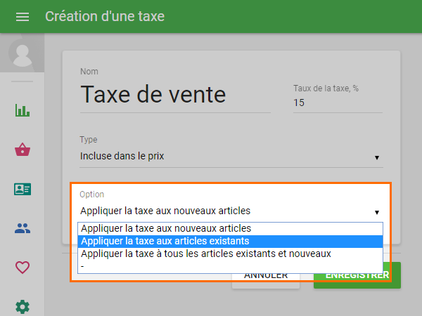Open the employee ID card section
This screenshot has height=316, width=422.
[x=23, y=189]
